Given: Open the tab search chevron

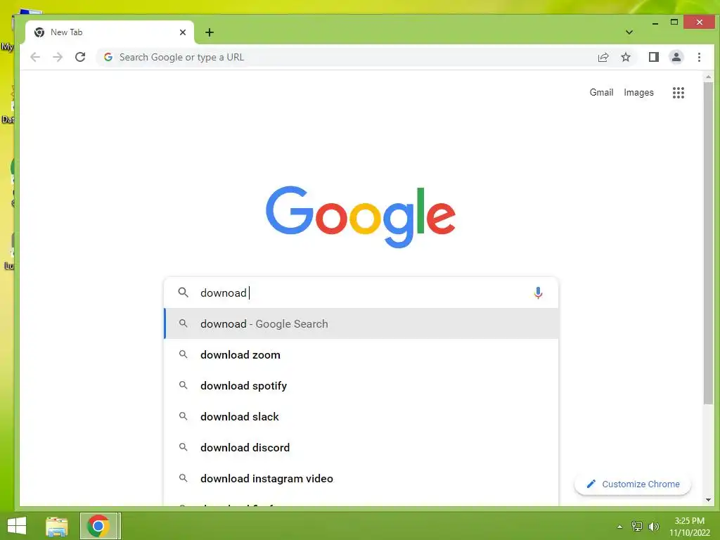Looking at the screenshot, I should pyautogui.click(x=629, y=32).
